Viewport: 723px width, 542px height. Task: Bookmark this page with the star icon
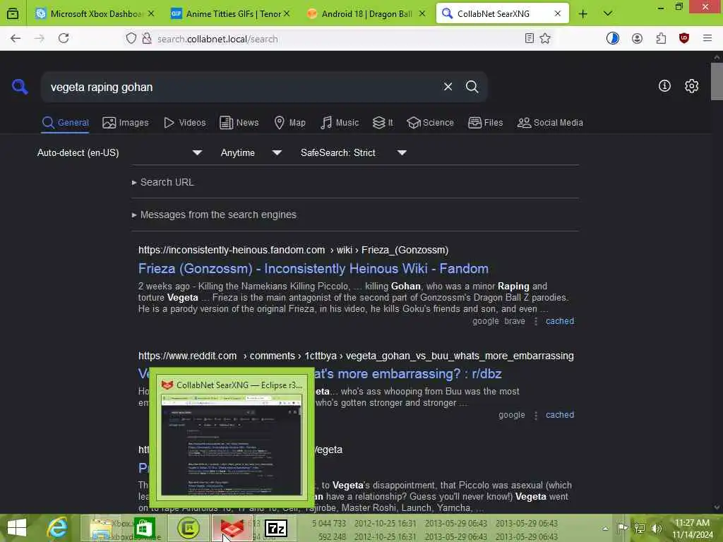[545, 39]
